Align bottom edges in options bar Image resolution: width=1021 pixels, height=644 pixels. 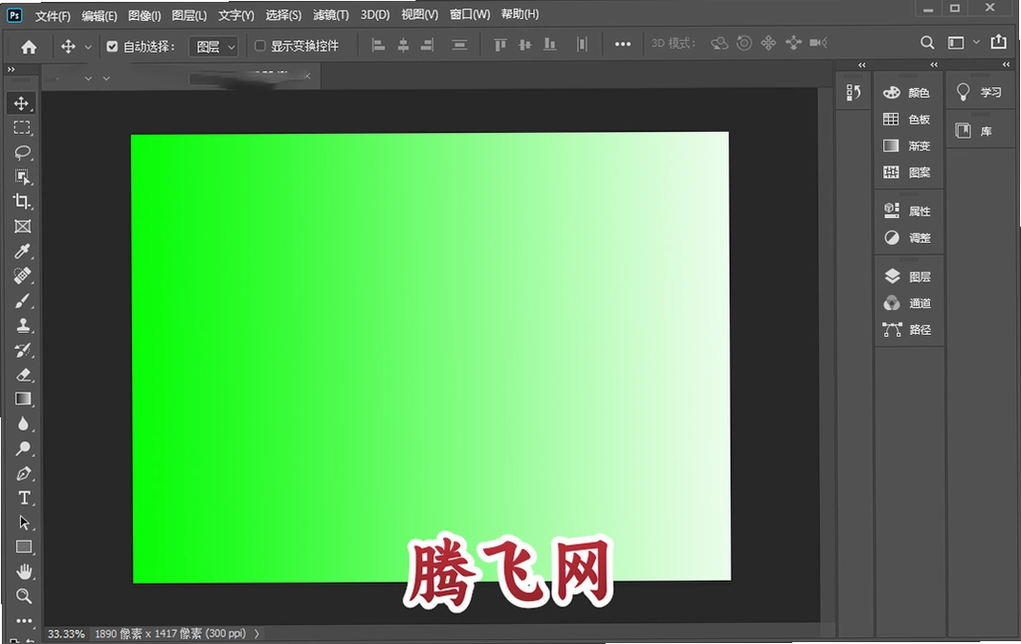coord(550,44)
